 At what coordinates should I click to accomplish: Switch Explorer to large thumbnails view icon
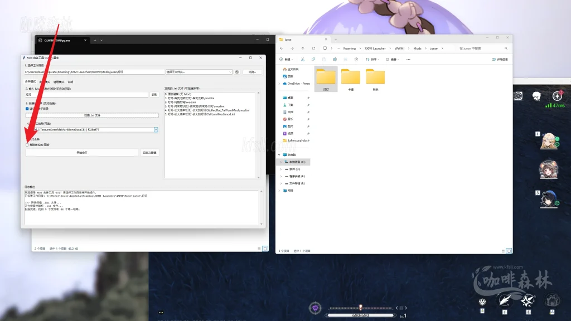508,249
